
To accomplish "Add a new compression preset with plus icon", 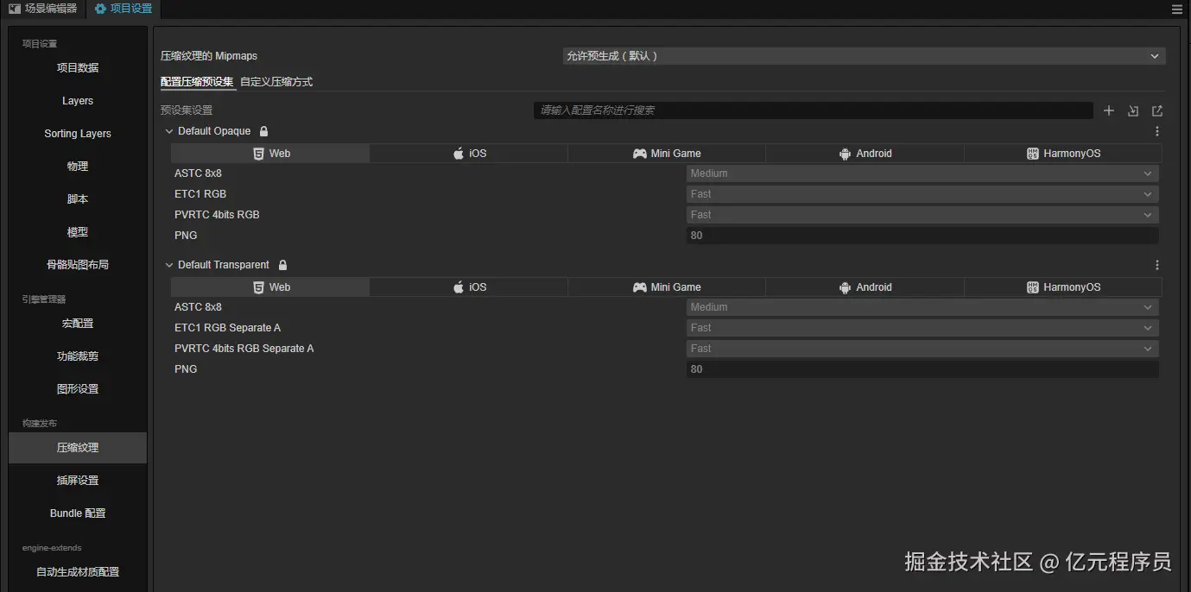I will [1109, 110].
